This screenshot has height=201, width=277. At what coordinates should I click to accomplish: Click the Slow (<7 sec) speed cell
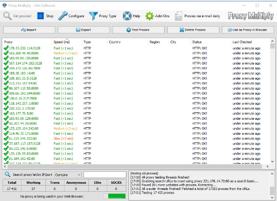coord(64,138)
